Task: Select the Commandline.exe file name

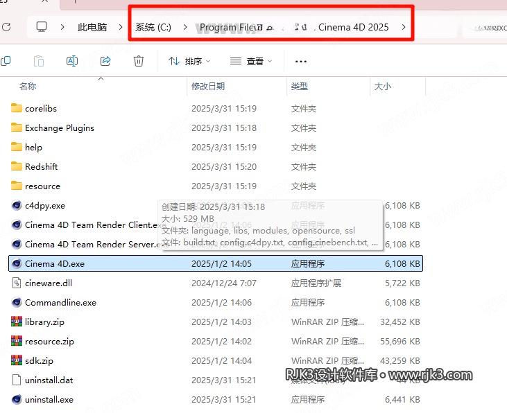Action: (x=61, y=303)
